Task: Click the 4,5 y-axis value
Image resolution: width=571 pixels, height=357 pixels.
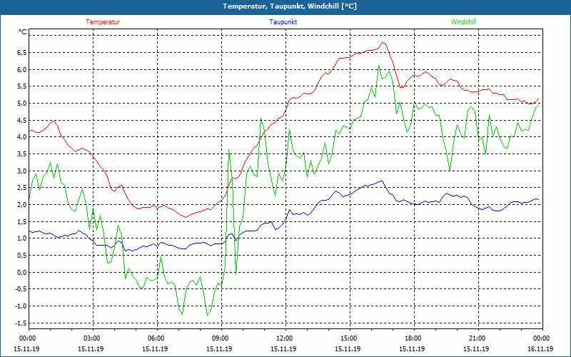Action: point(21,120)
